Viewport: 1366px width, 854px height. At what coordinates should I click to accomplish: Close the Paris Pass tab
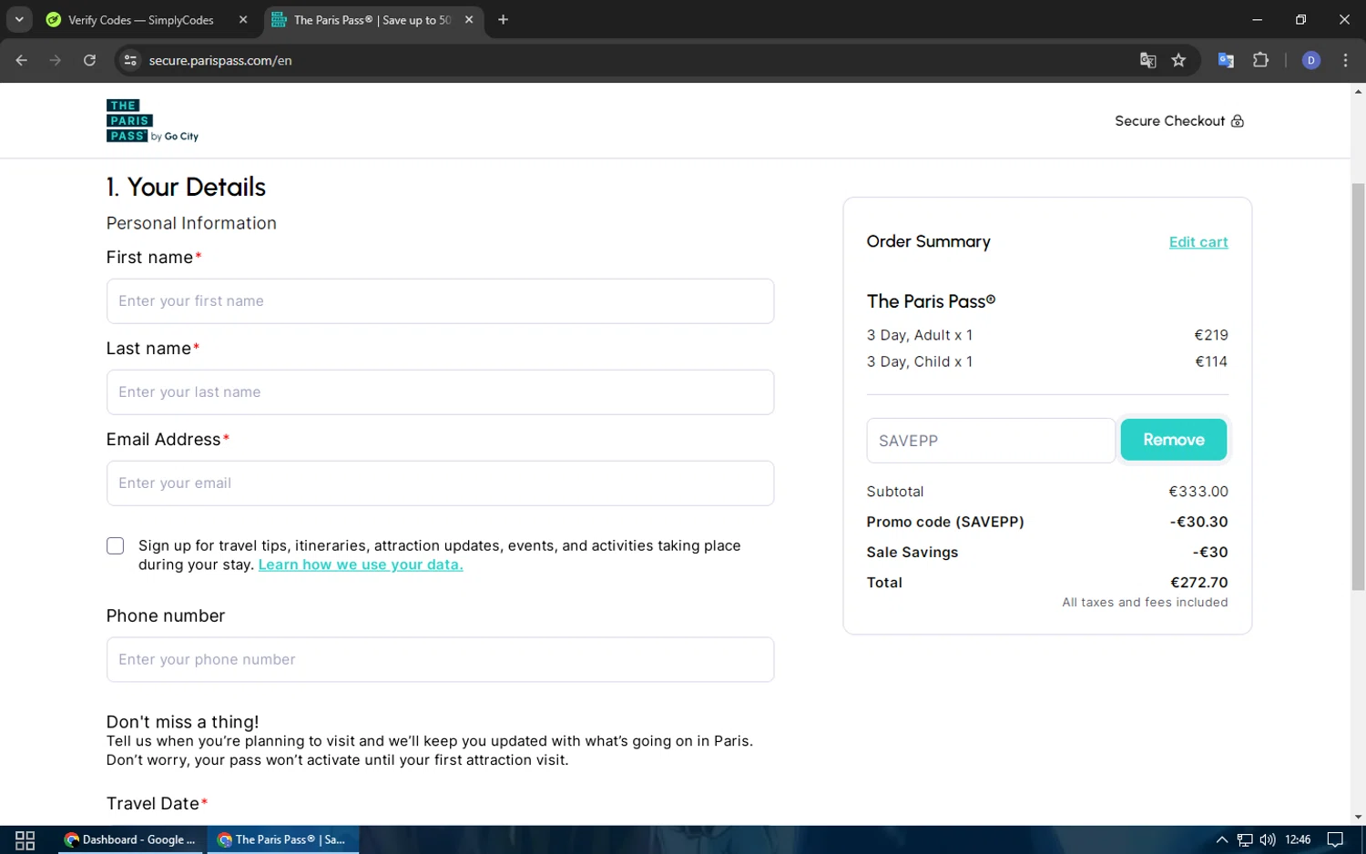pos(468,19)
